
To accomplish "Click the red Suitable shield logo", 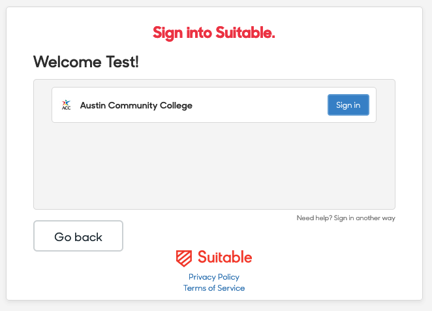I will [184, 258].
